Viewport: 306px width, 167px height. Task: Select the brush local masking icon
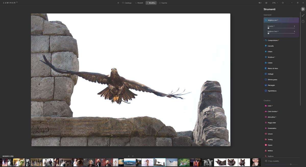point(303,15)
